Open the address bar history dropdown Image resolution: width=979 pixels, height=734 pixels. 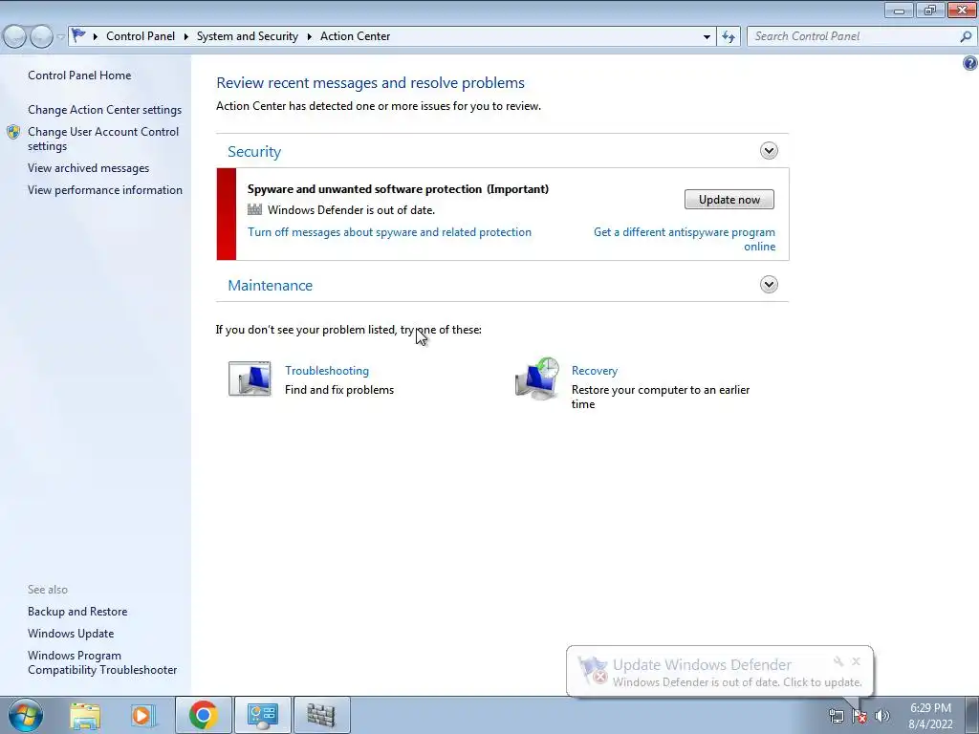tap(707, 37)
